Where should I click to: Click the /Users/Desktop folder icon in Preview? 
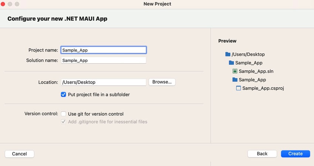[x=228, y=54]
